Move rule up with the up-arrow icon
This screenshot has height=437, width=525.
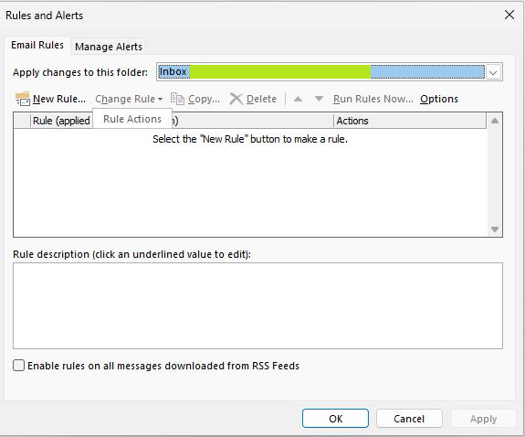point(298,99)
